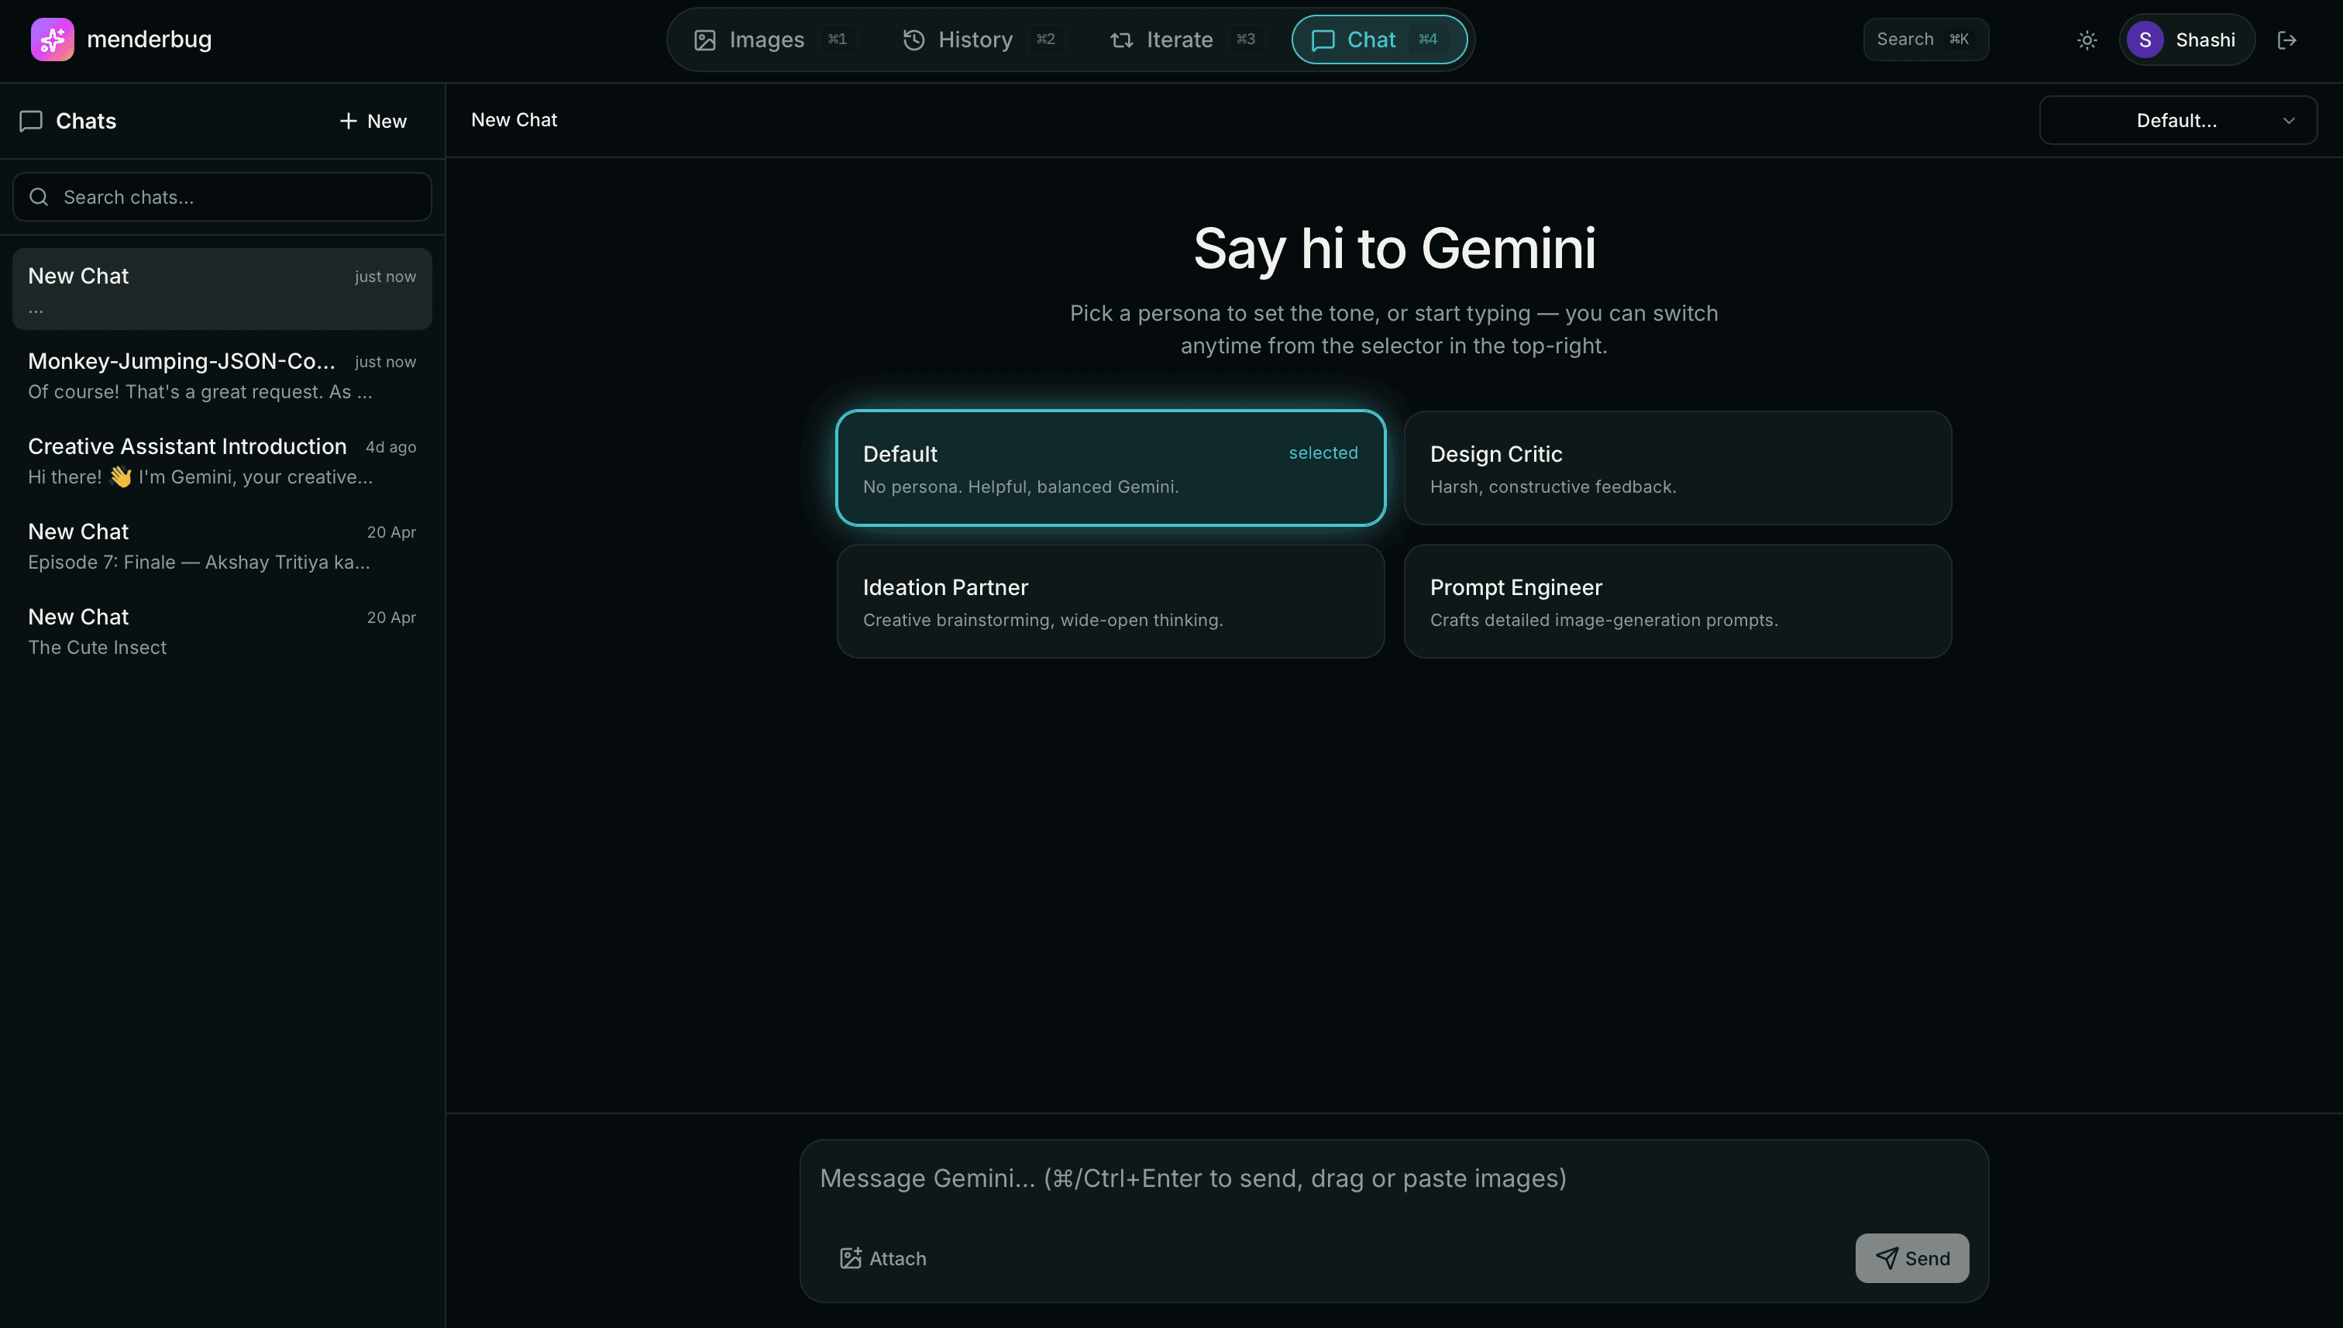Click the selected label on Default card
The width and height of the screenshot is (2343, 1328).
1323,453
